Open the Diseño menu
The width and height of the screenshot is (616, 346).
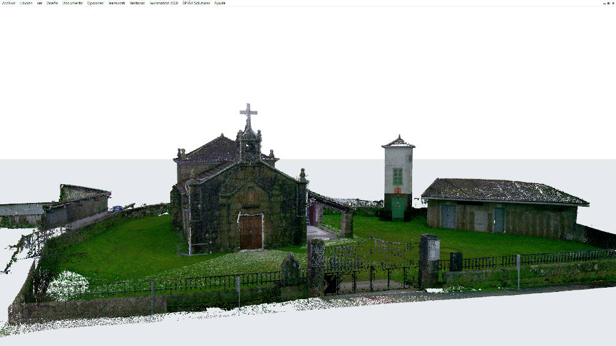coord(52,3)
